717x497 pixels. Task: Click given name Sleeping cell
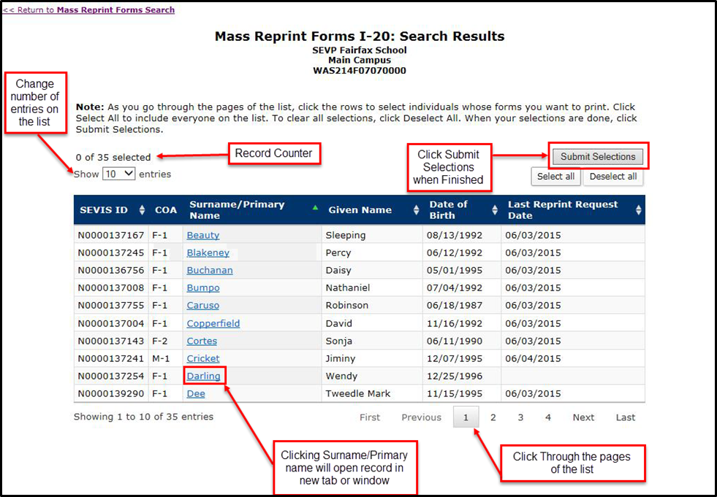point(372,235)
